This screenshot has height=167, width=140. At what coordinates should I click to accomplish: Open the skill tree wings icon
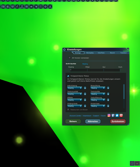12,7
